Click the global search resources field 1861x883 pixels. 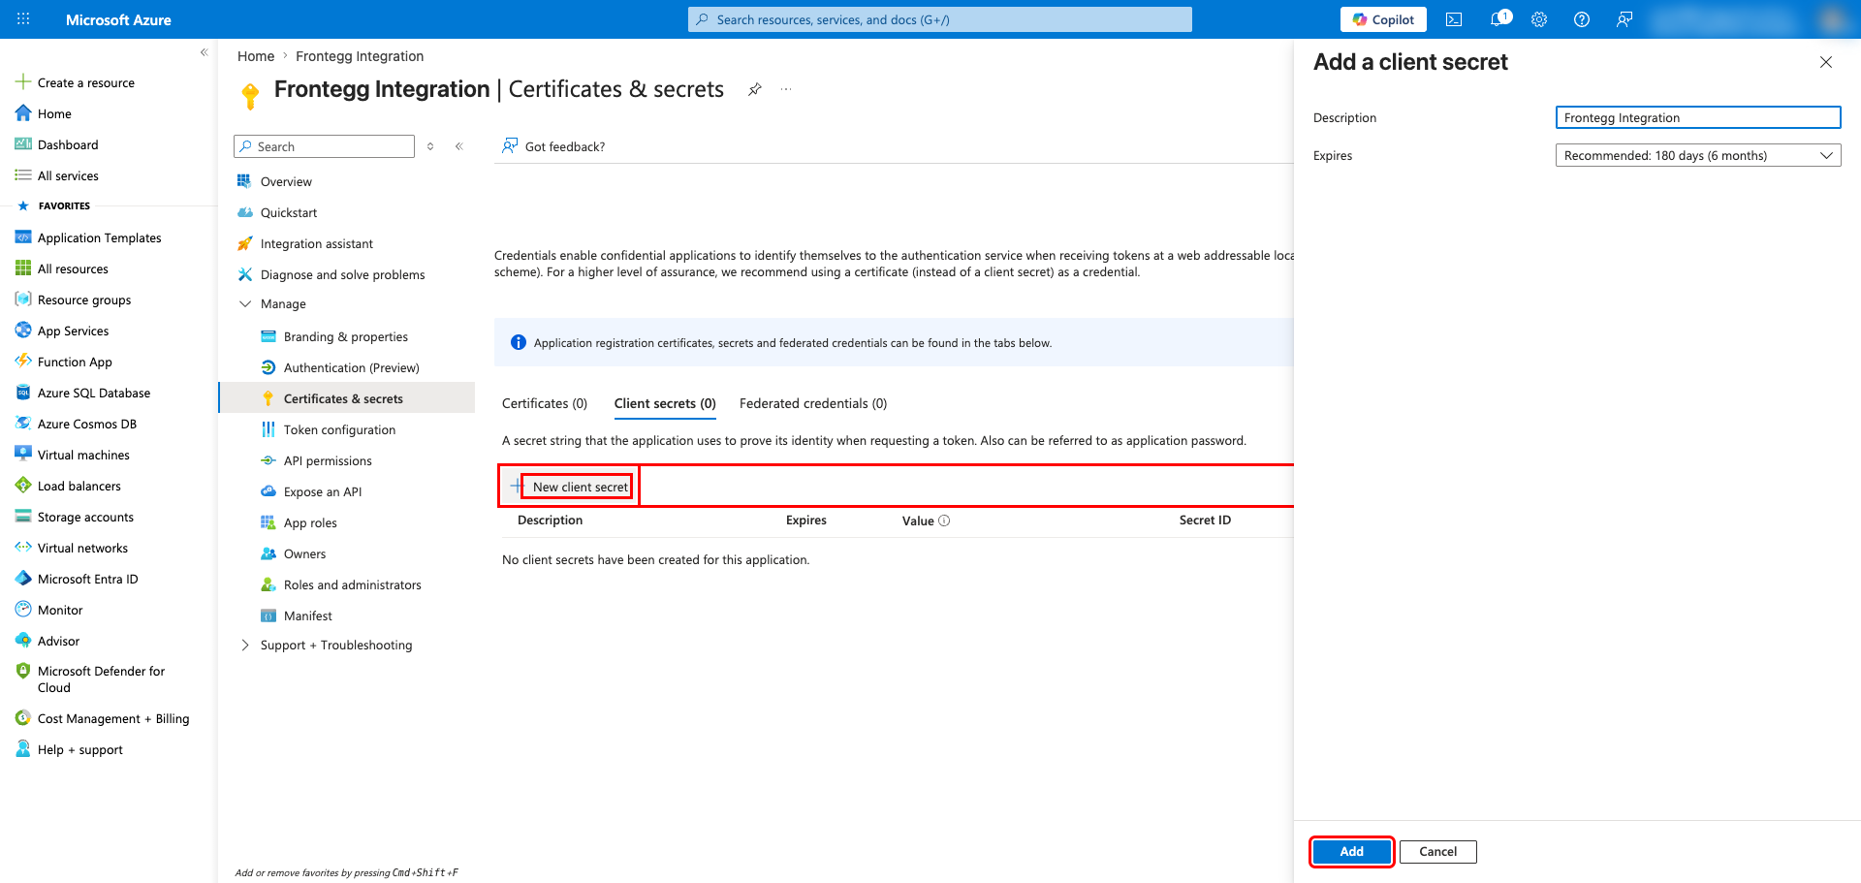(939, 19)
